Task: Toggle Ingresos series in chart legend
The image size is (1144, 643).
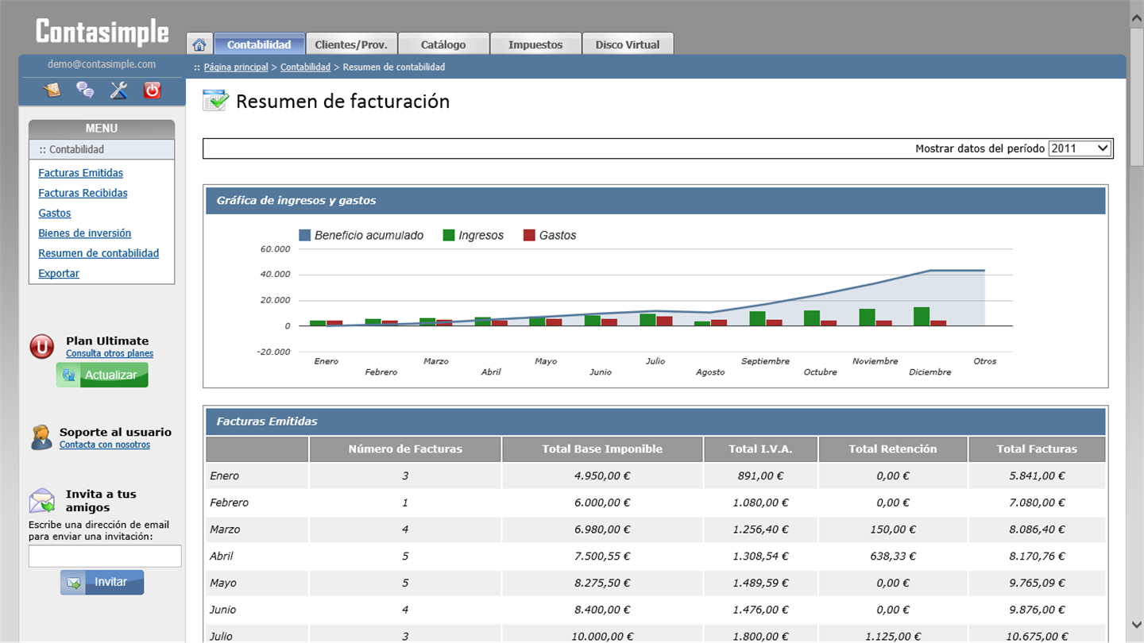Action: pyautogui.click(x=473, y=236)
